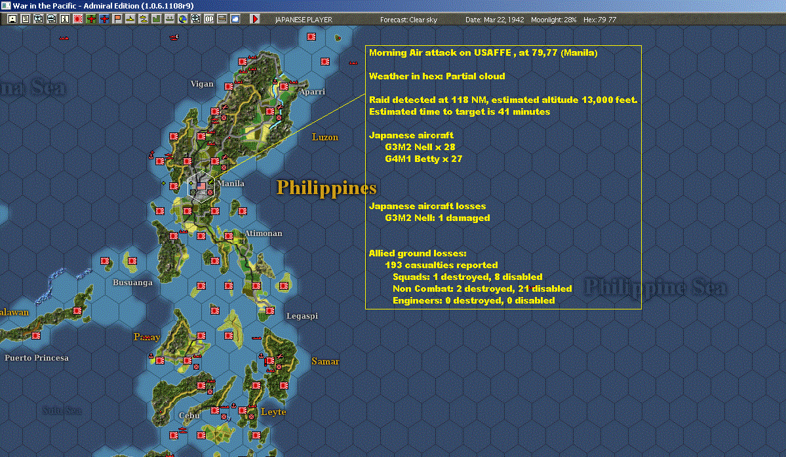Screen dimensions: 786x457
Task: Select Japanese flag marker beside Aparri label
Action: point(284,86)
